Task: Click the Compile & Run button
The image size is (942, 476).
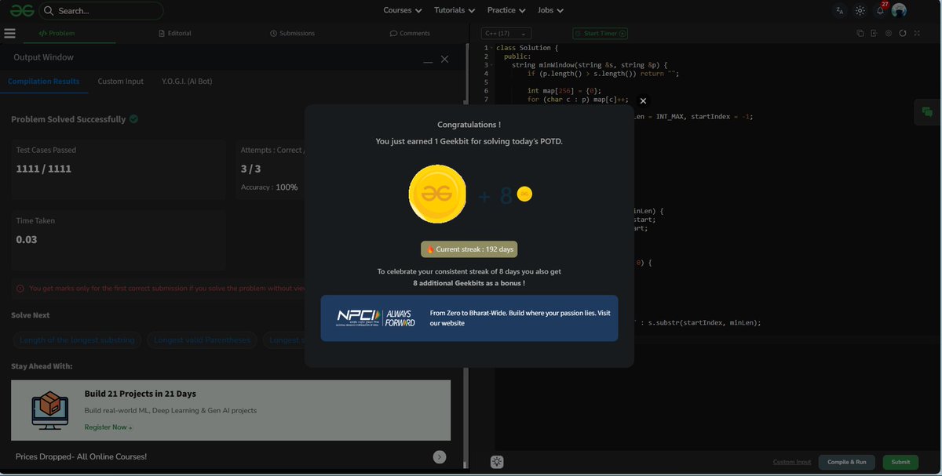Action: click(x=846, y=462)
